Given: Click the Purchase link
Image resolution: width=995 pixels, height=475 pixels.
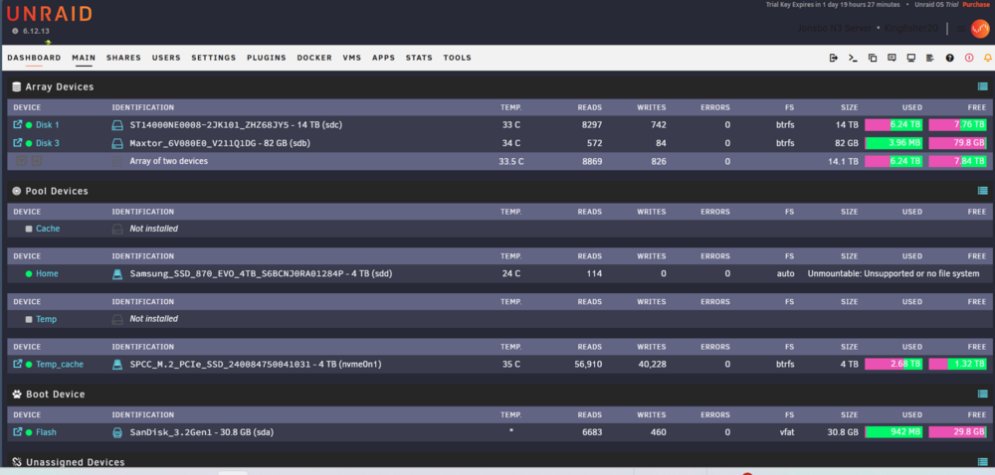Looking at the screenshot, I should (976, 4).
